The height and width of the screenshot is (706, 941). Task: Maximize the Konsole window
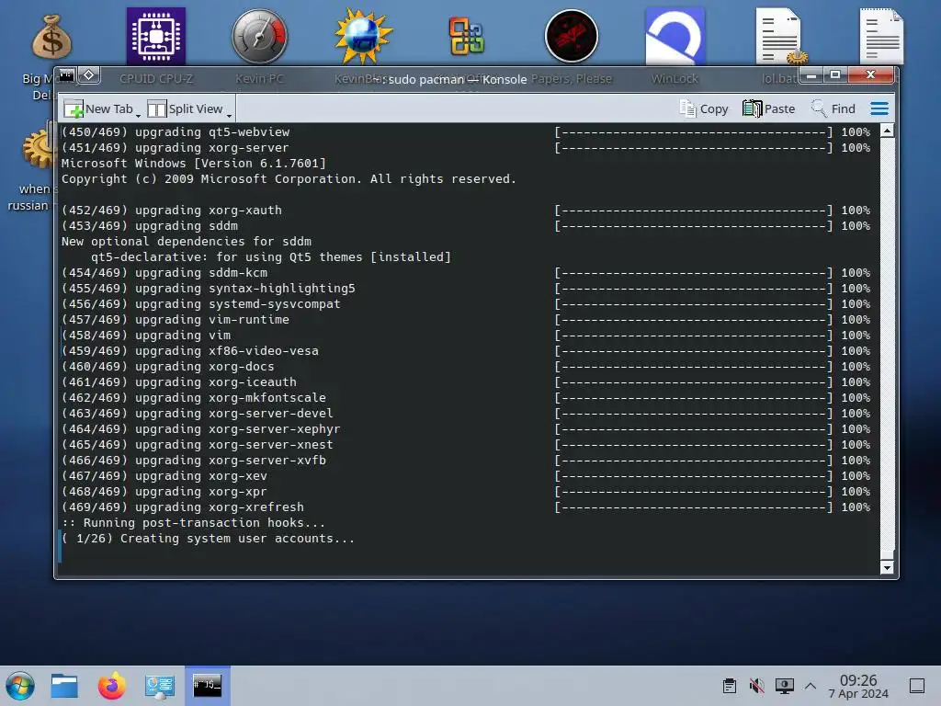834,75
